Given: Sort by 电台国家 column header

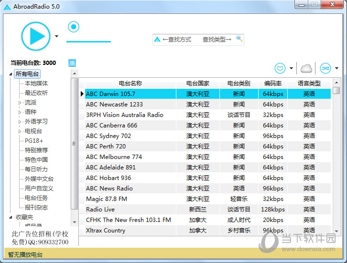Looking at the screenshot, I should click(x=197, y=84).
